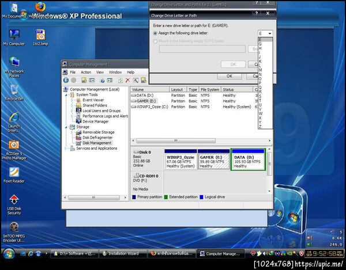
Task: Click the volume speaker tray icon
Action: pos(265,254)
